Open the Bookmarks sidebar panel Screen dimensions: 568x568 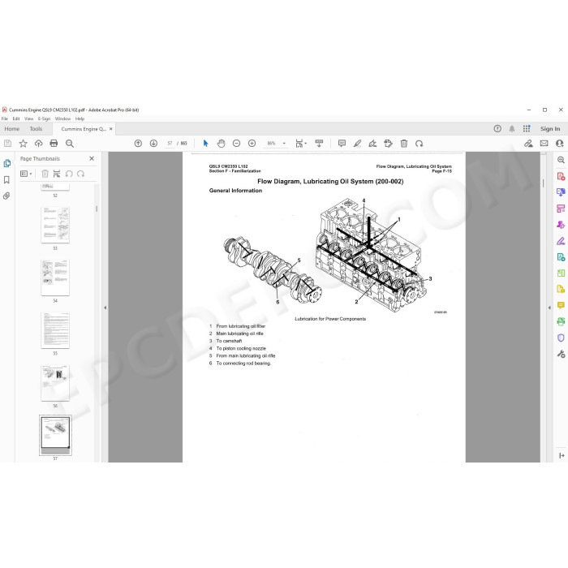point(6,179)
